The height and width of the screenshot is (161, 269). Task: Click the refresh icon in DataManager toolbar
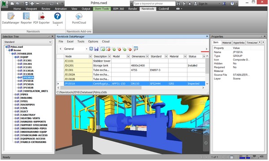(x=91, y=49)
